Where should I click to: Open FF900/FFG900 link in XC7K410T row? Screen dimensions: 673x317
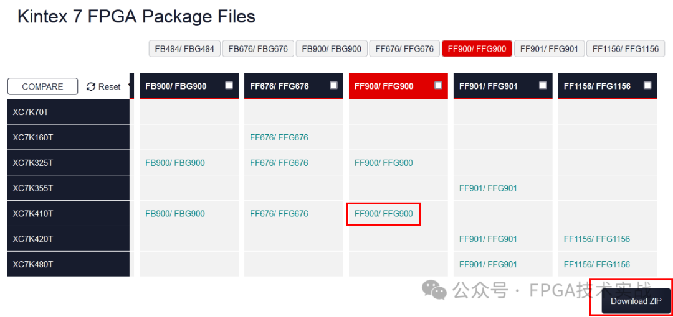[x=383, y=214]
